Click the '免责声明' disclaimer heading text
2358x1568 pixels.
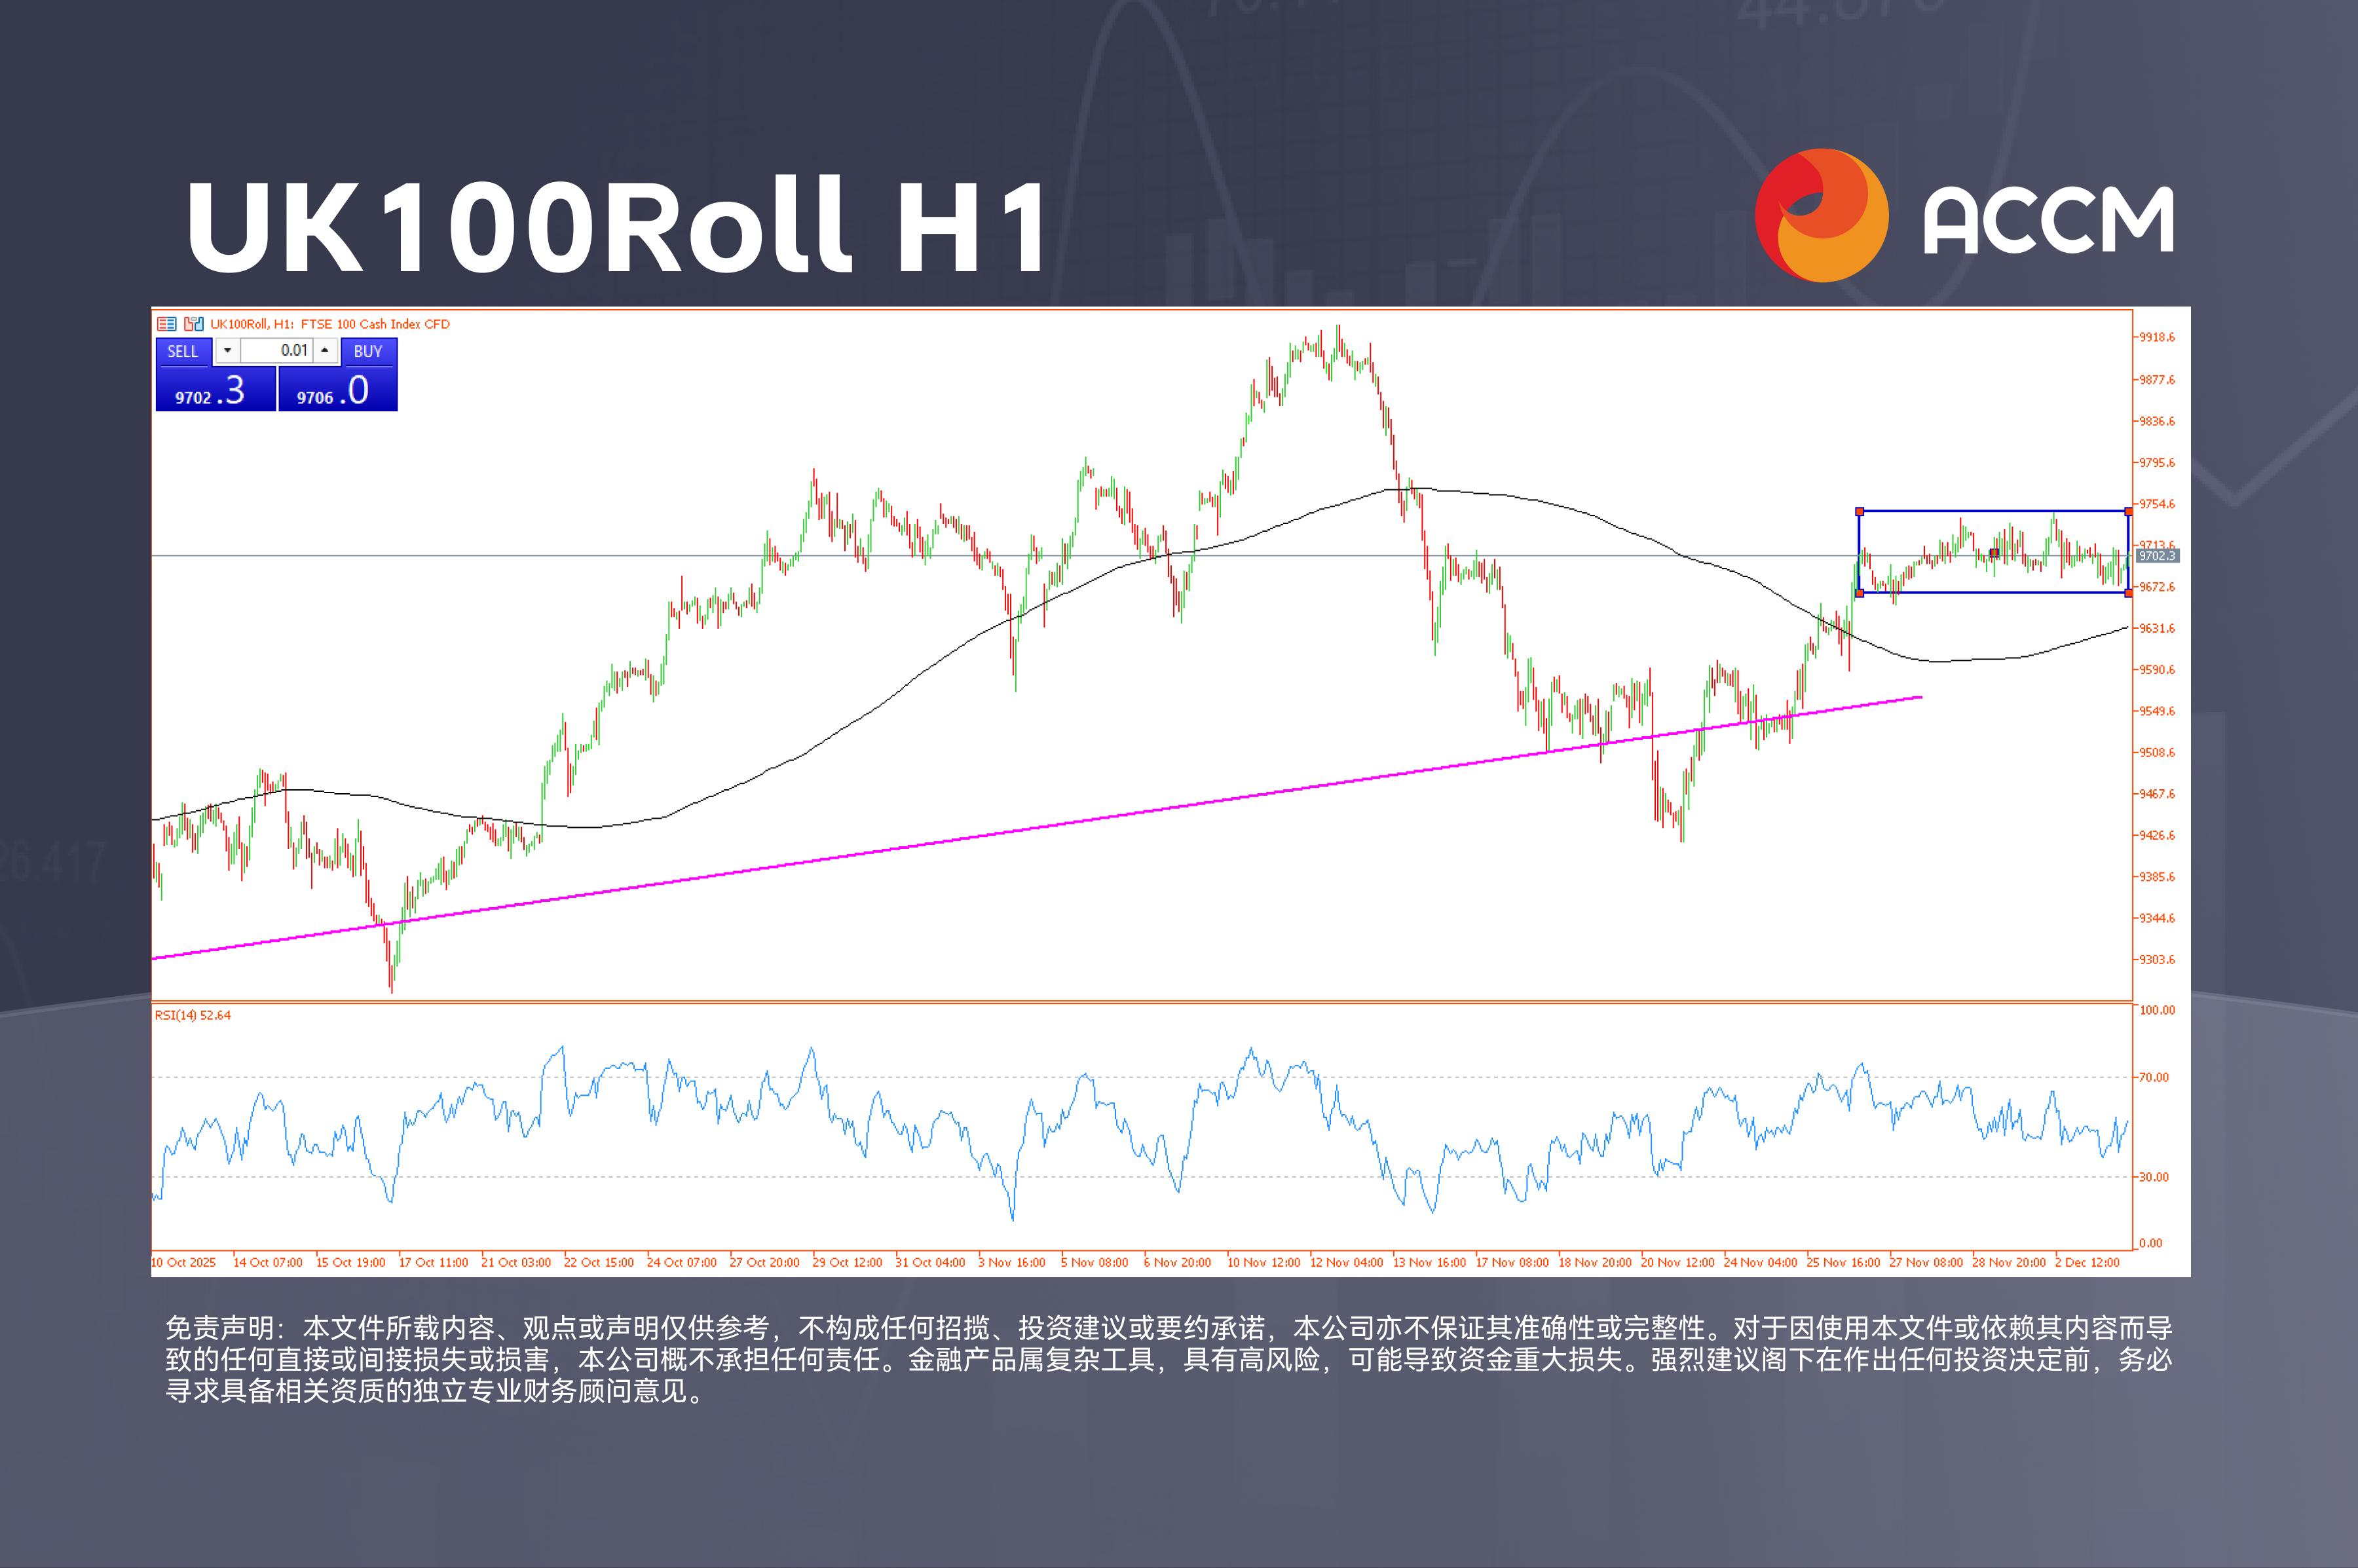(219, 1328)
